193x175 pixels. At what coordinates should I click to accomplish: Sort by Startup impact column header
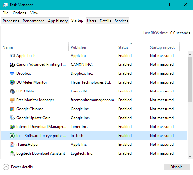coord(164,47)
